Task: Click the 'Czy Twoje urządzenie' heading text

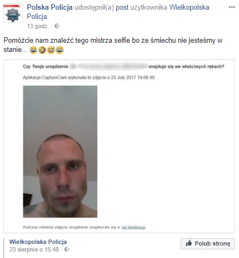Action: click(x=45, y=67)
